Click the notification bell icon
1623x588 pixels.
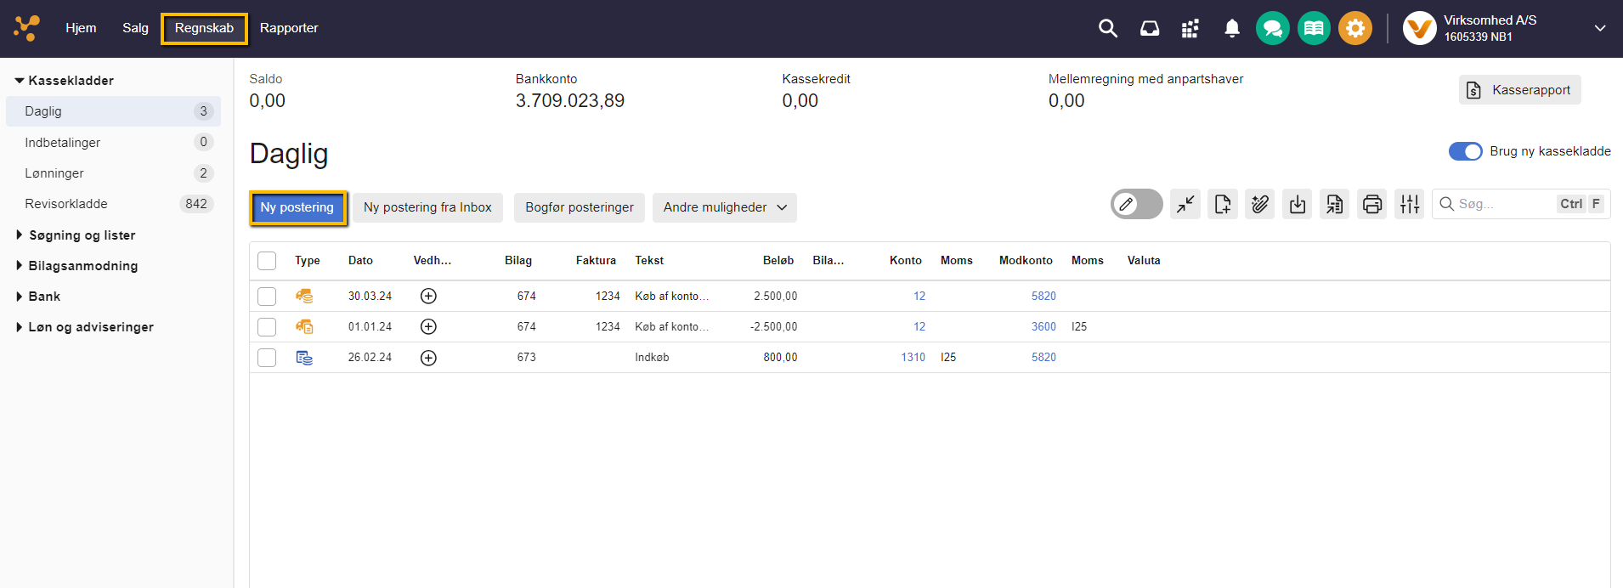1231,28
